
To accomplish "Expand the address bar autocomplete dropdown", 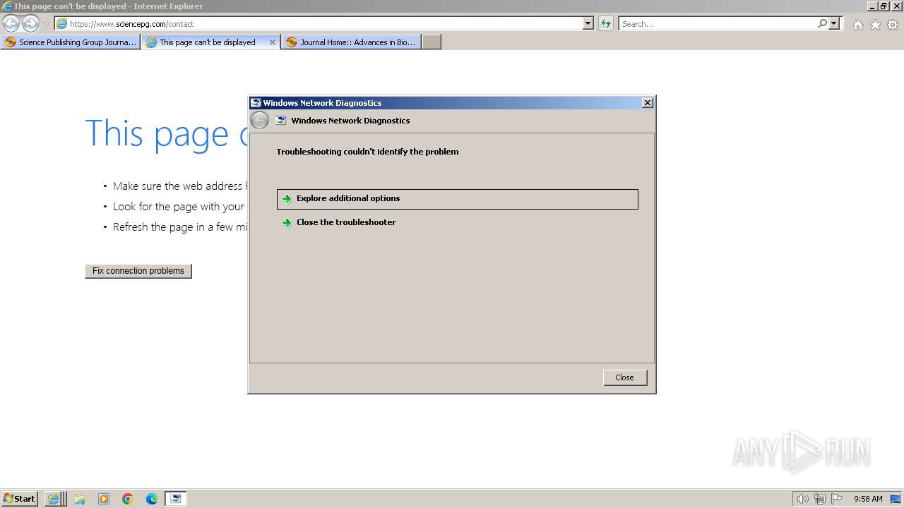I will point(588,23).
